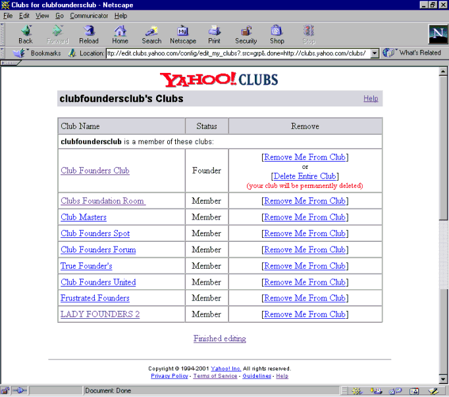Open Navigator from component bar icon
Screen dimensions: 449x397
357,390
